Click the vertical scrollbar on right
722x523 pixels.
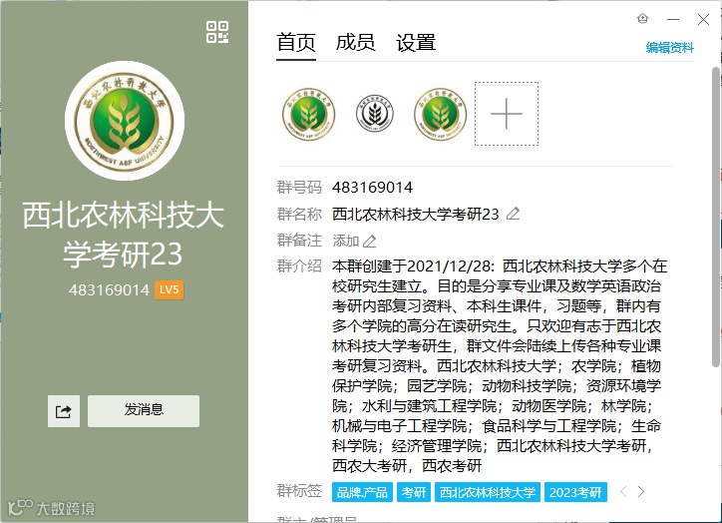pyautogui.click(x=716, y=217)
